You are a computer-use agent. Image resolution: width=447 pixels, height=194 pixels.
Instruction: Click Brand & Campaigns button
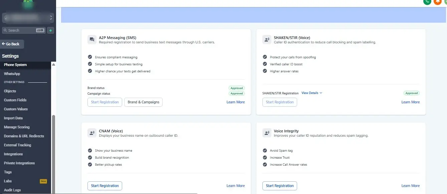point(143,102)
